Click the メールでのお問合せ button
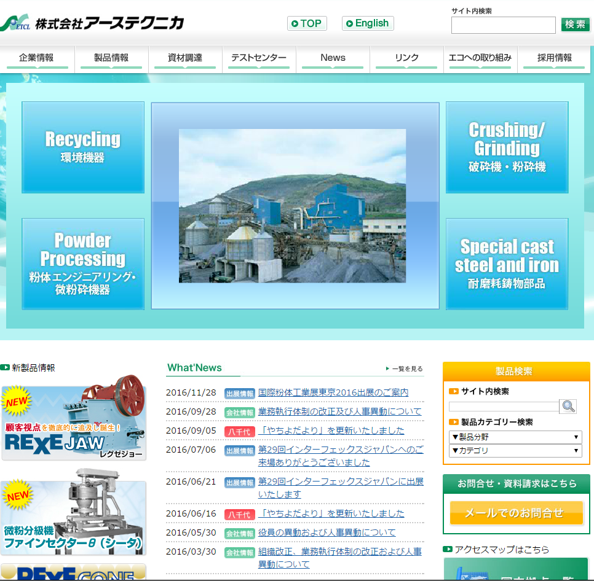594x581 pixels. (516, 513)
